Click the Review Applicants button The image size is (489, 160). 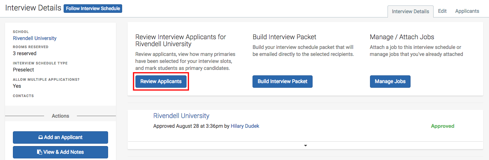161,82
